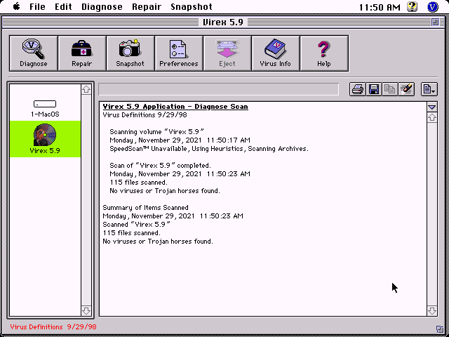Click the report scroll down arrow

tap(432, 310)
